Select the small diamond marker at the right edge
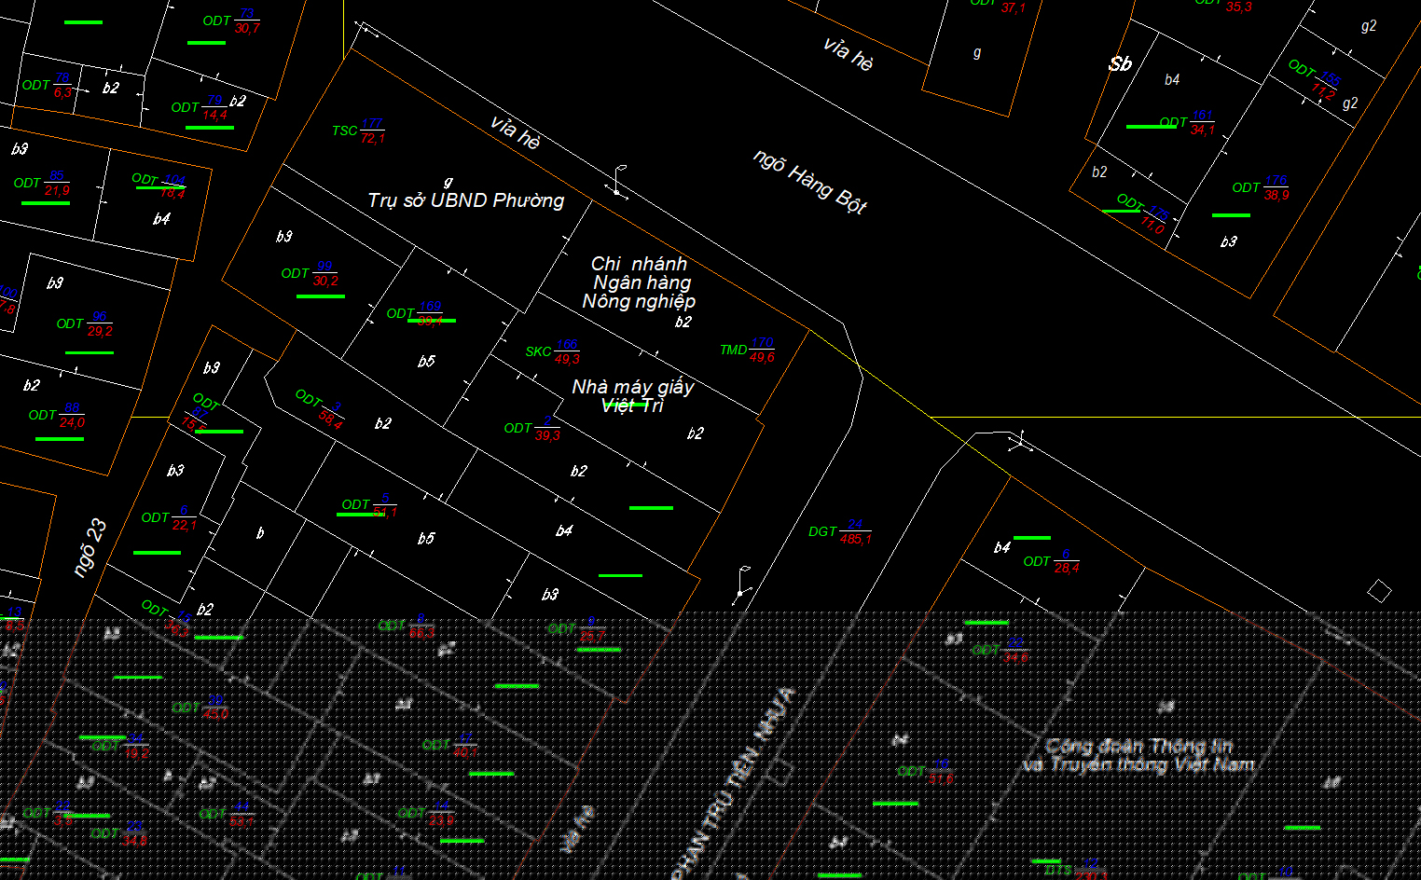This screenshot has height=880, width=1421. (1379, 591)
